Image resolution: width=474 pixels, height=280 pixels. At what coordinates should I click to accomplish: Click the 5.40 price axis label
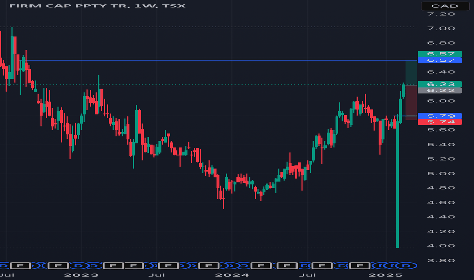pyautogui.click(x=441, y=145)
